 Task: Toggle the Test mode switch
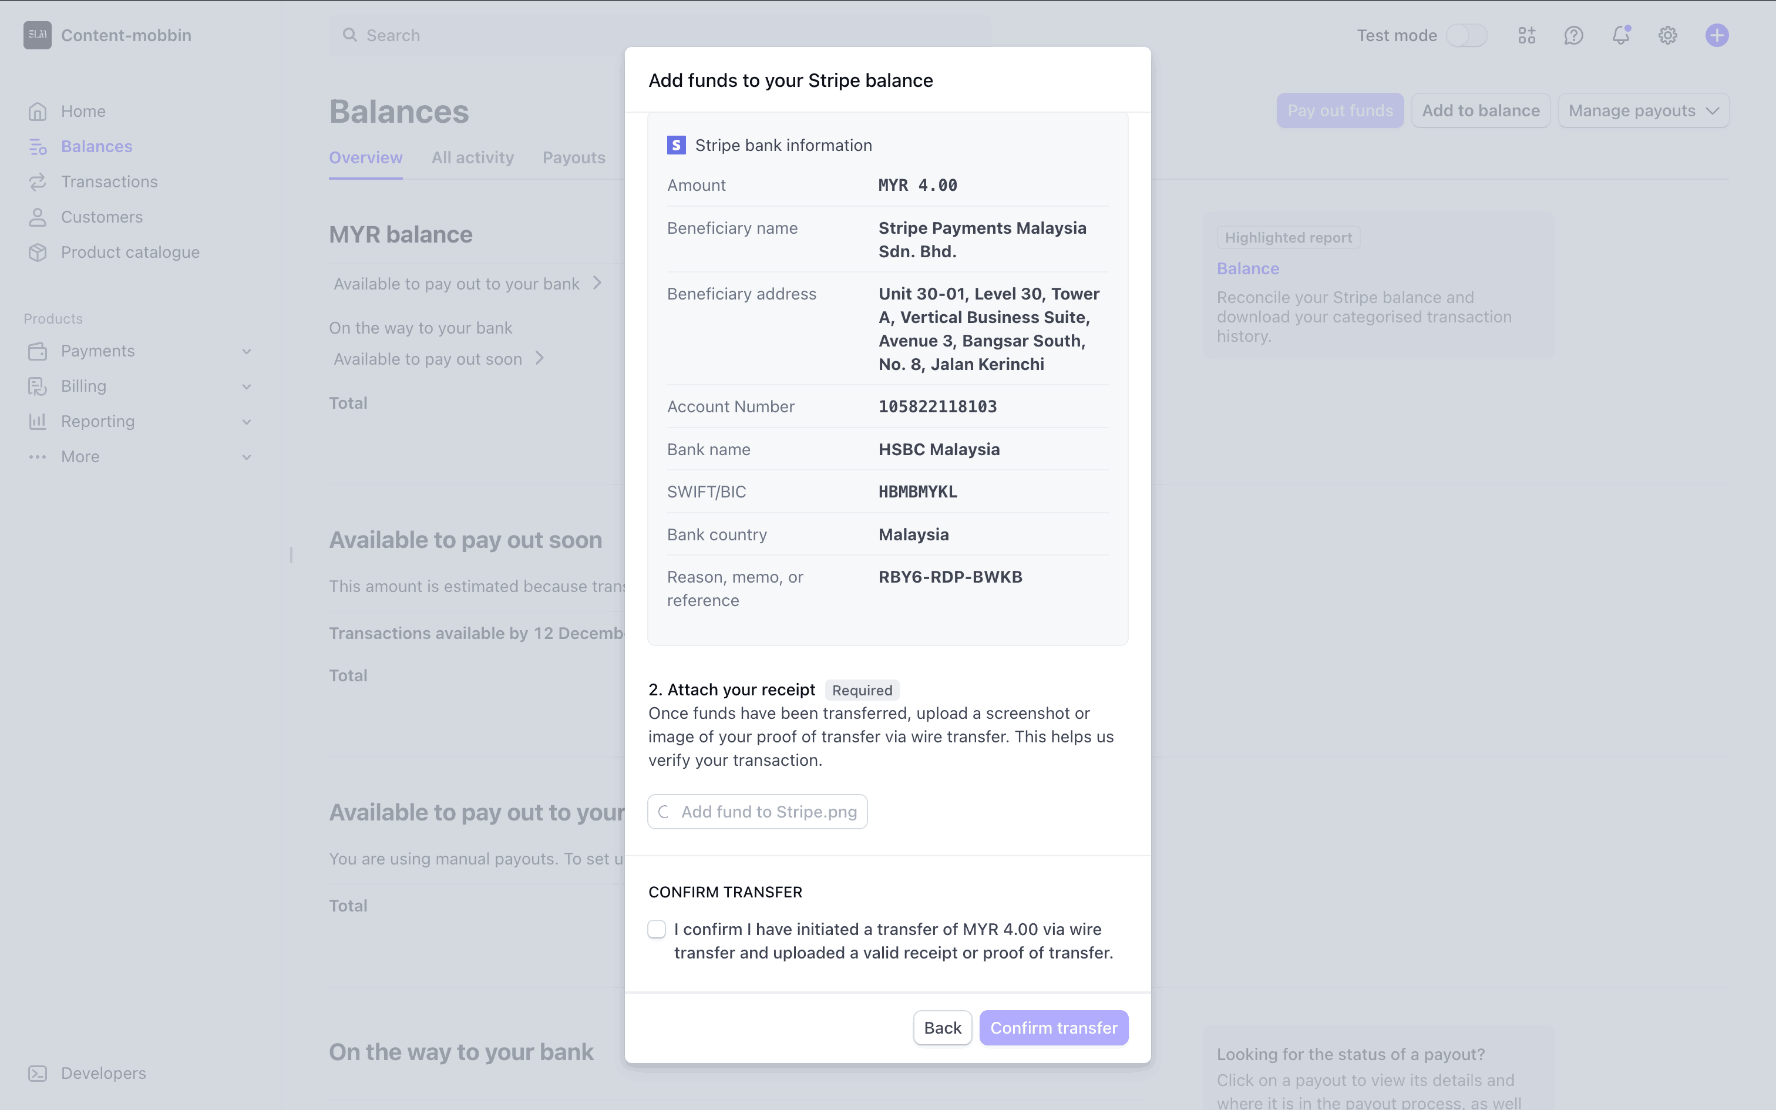click(x=1465, y=35)
